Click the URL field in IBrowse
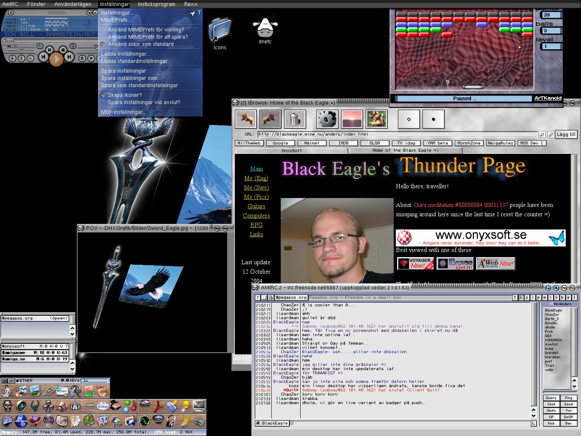The image size is (581, 436). click(398, 134)
